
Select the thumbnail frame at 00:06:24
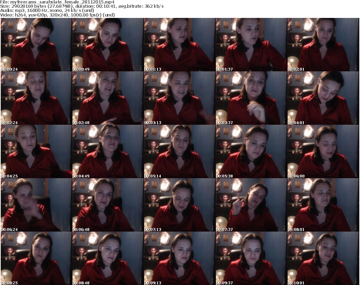click(36, 205)
